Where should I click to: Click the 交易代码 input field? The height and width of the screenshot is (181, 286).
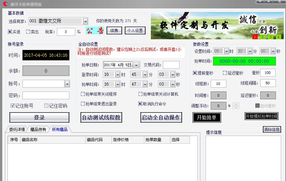[x=171, y=65]
